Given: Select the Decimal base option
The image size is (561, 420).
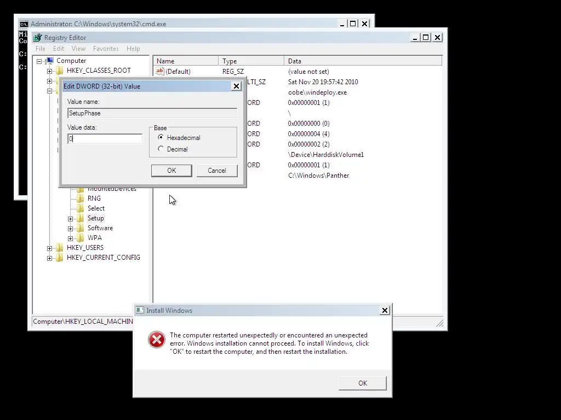Looking at the screenshot, I should [x=161, y=149].
